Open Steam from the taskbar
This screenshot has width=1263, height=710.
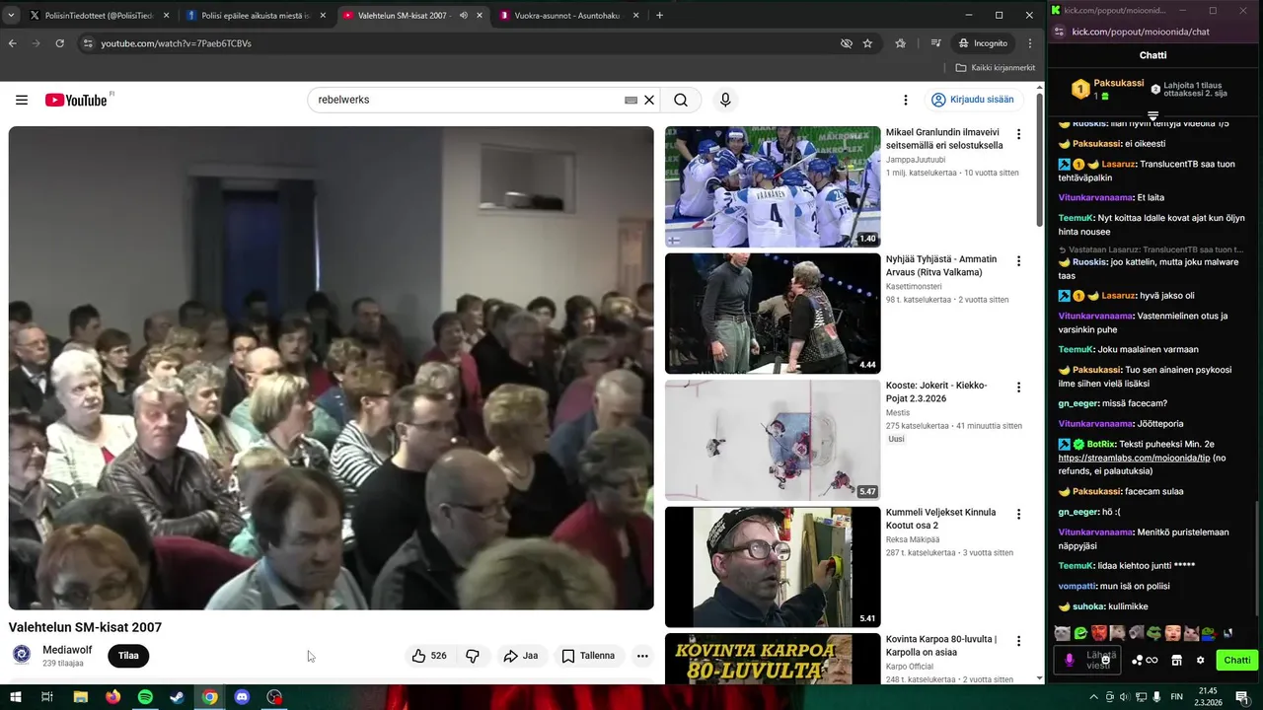177,697
